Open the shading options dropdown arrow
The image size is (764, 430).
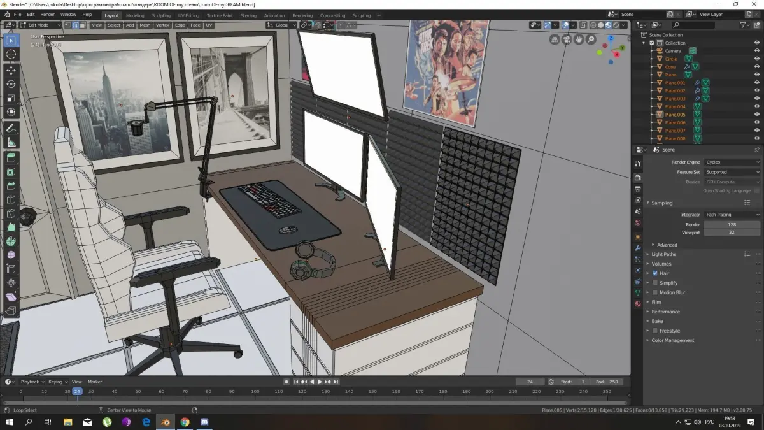click(x=624, y=25)
